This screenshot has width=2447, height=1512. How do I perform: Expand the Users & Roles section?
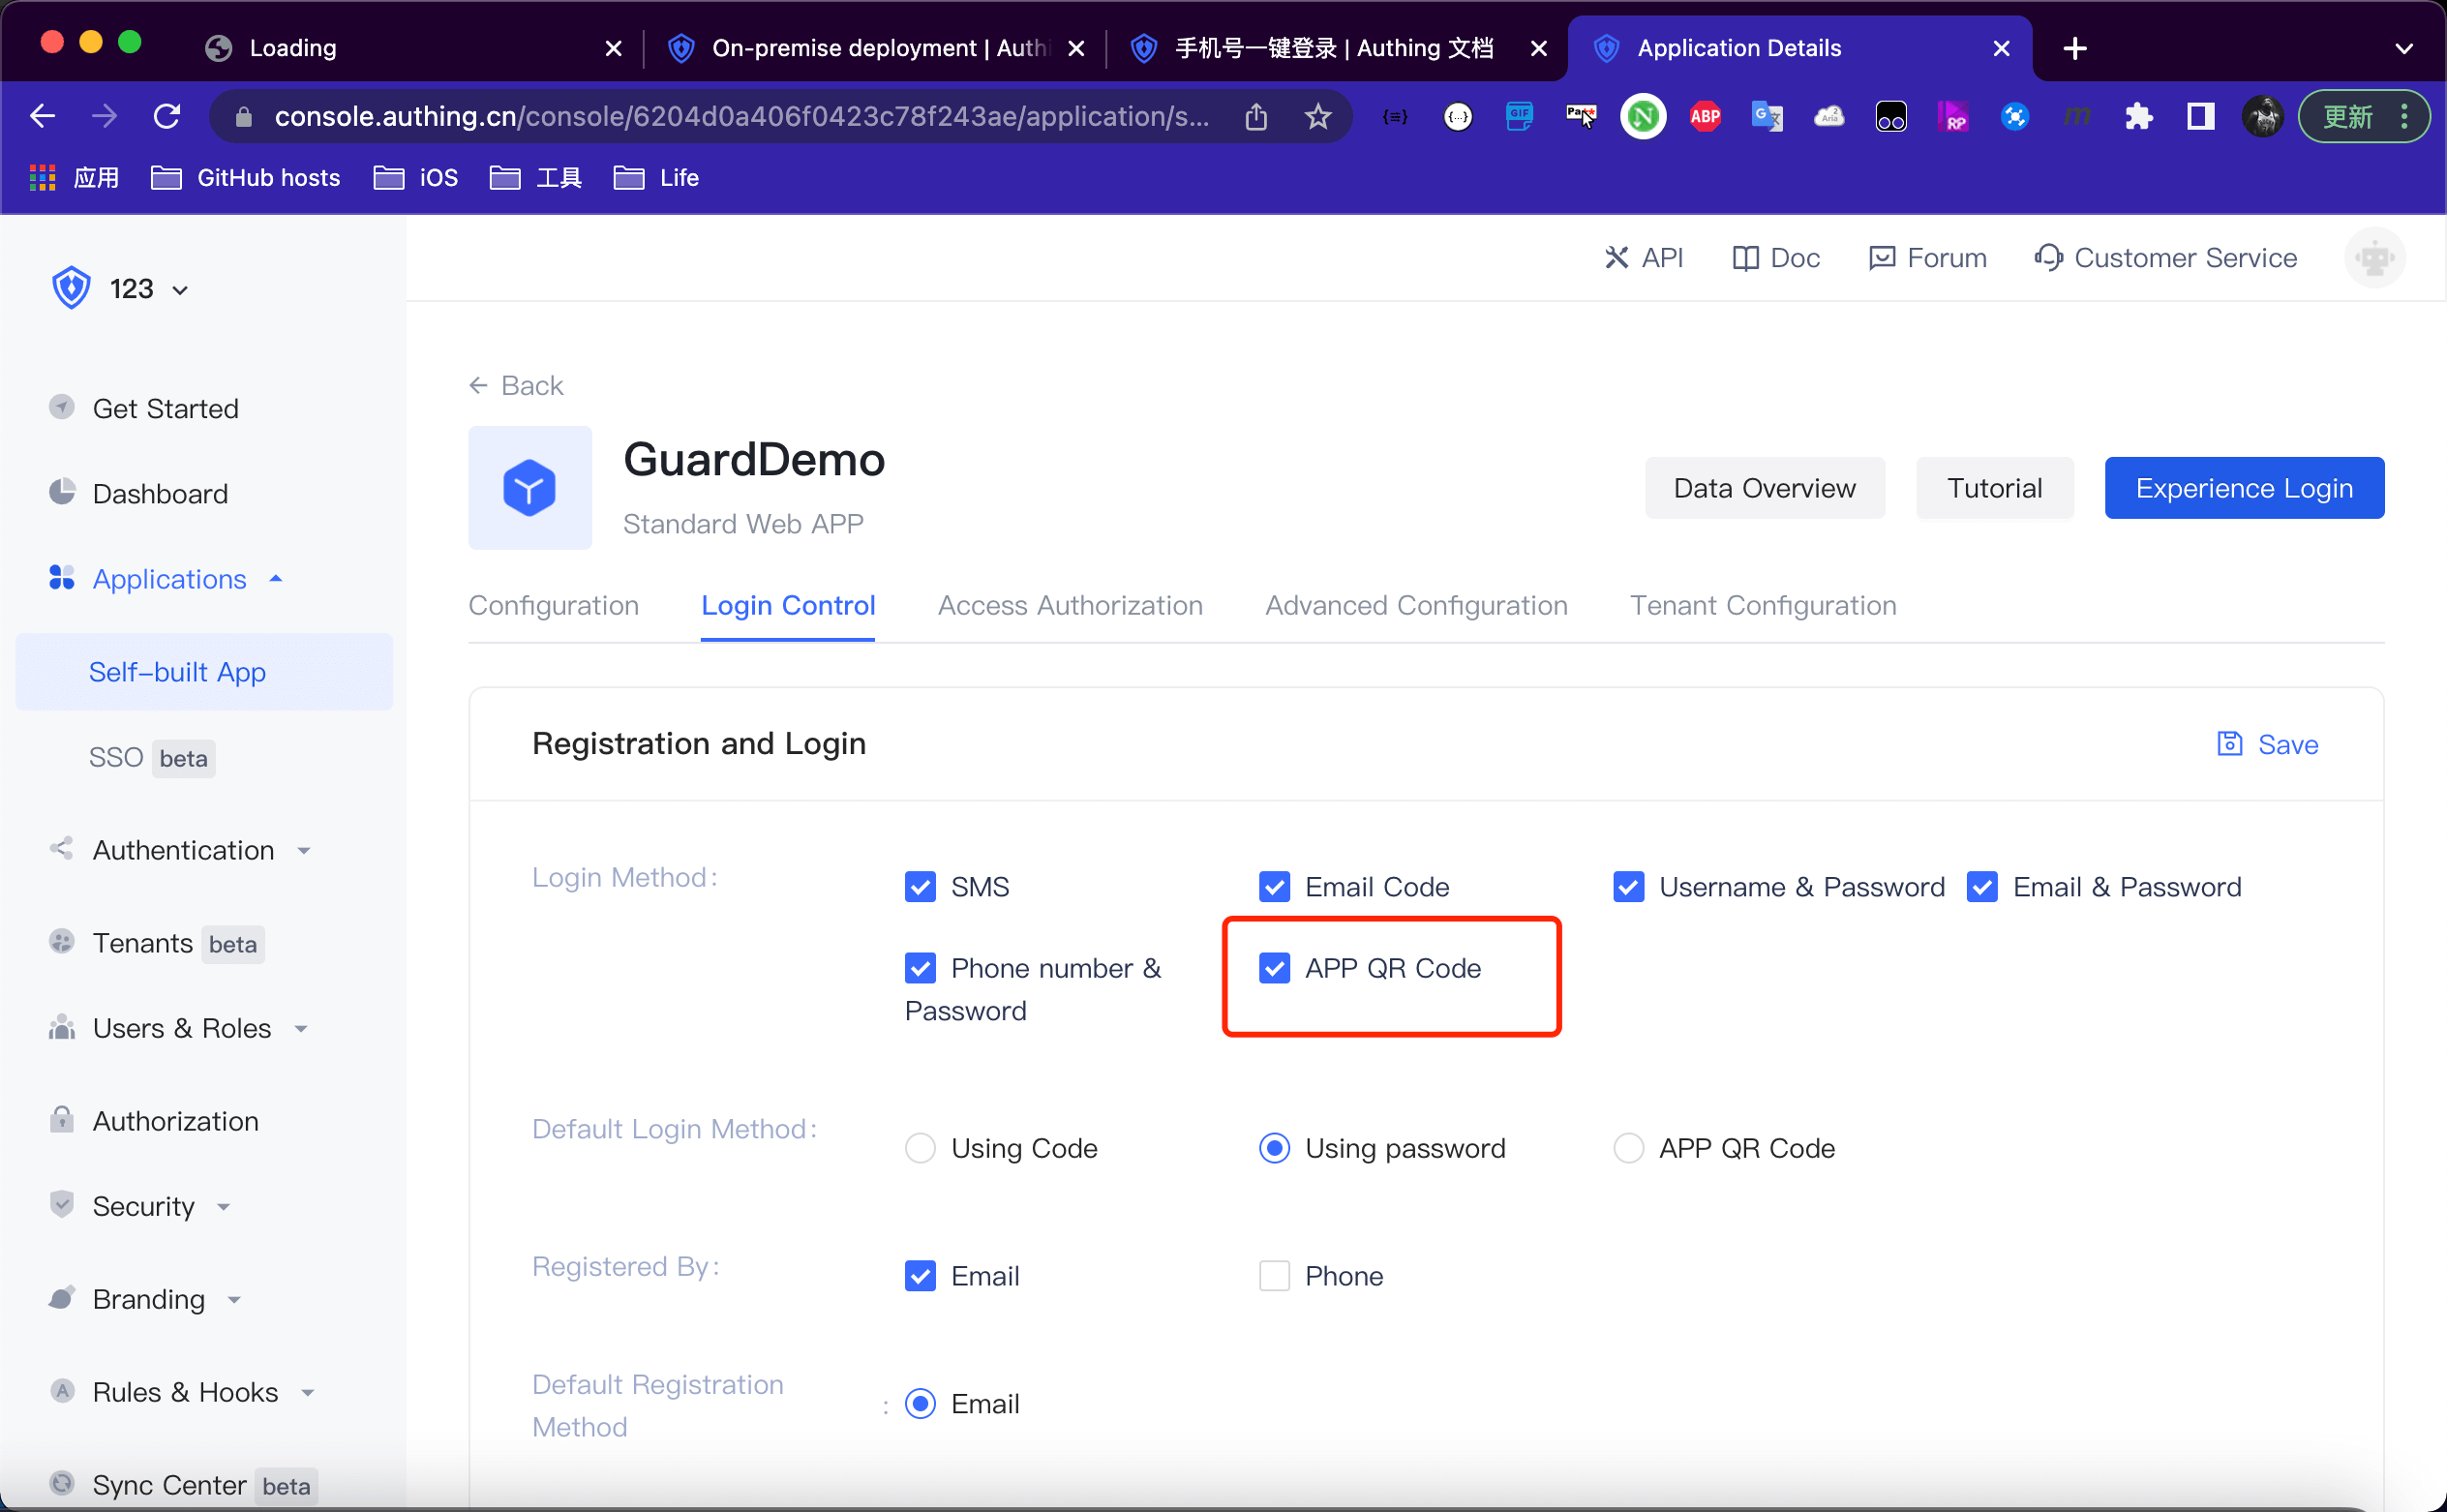point(182,1028)
